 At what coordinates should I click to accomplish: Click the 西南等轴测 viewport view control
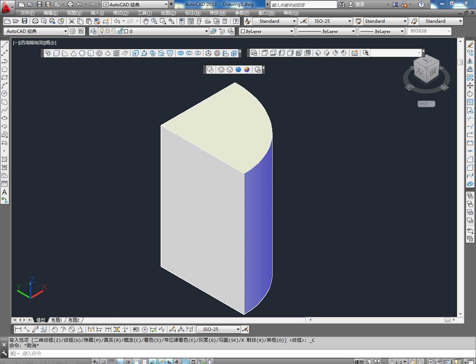click(x=32, y=43)
